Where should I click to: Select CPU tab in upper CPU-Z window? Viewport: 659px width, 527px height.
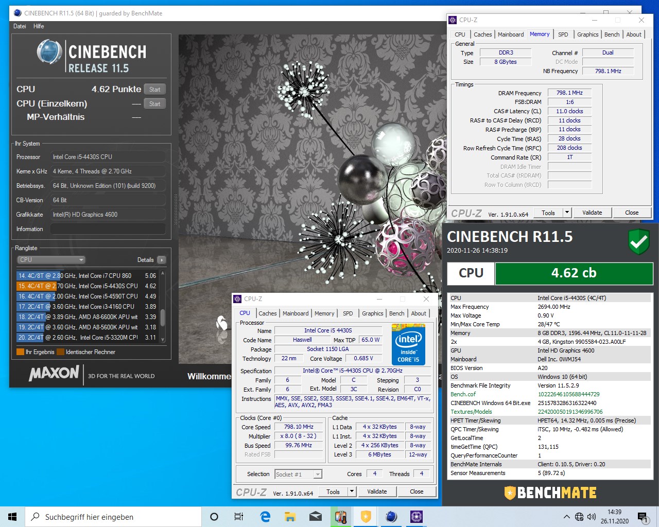[460, 34]
